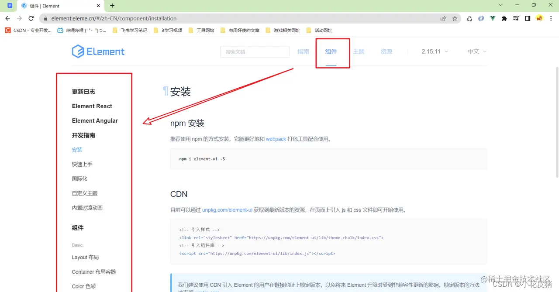Select 安装 in the sidebar

click(77, 150)
